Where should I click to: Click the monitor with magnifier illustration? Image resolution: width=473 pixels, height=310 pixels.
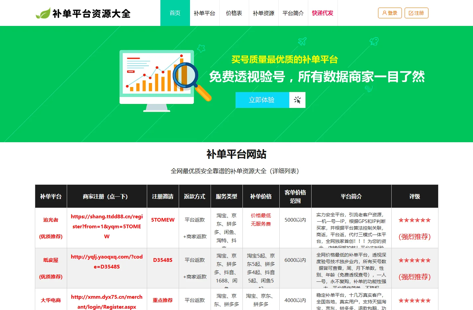click(x=165, y=81)
